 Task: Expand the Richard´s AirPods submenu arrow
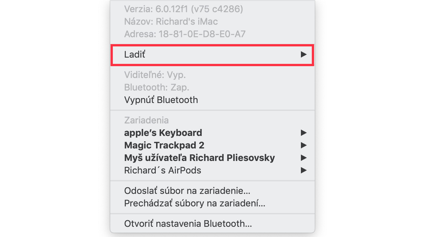(x=304, y=170)
